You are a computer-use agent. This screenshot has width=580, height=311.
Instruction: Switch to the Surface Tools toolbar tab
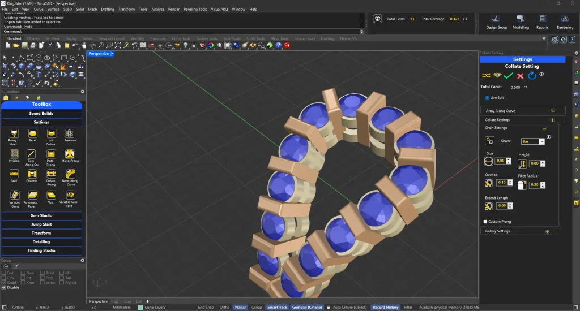(207, 38)
